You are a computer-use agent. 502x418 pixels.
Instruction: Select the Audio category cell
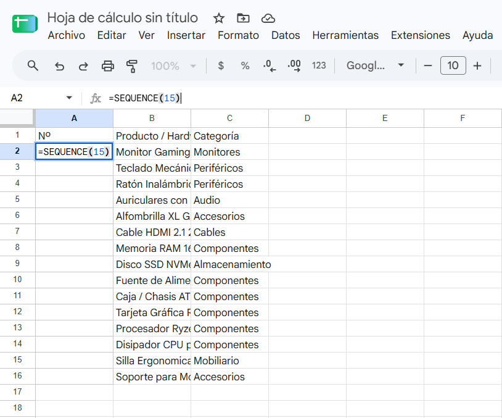[x=229, y=200]
